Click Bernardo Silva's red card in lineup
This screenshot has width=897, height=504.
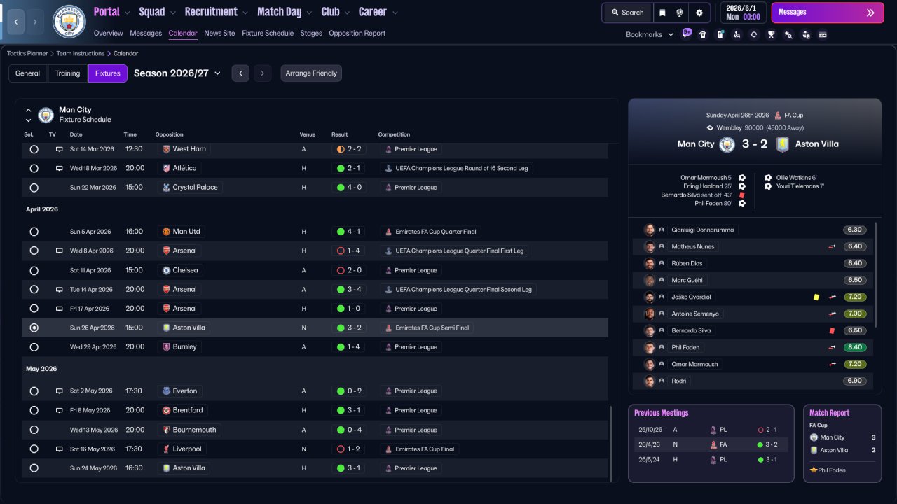(832, 330)
